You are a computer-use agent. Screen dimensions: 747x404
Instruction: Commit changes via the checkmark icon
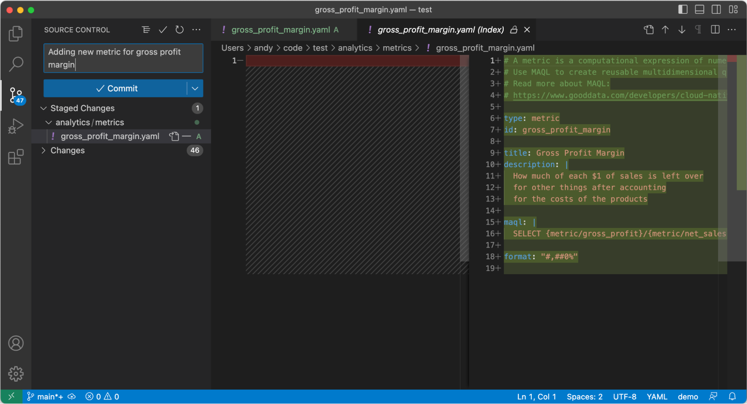(163, 29)
